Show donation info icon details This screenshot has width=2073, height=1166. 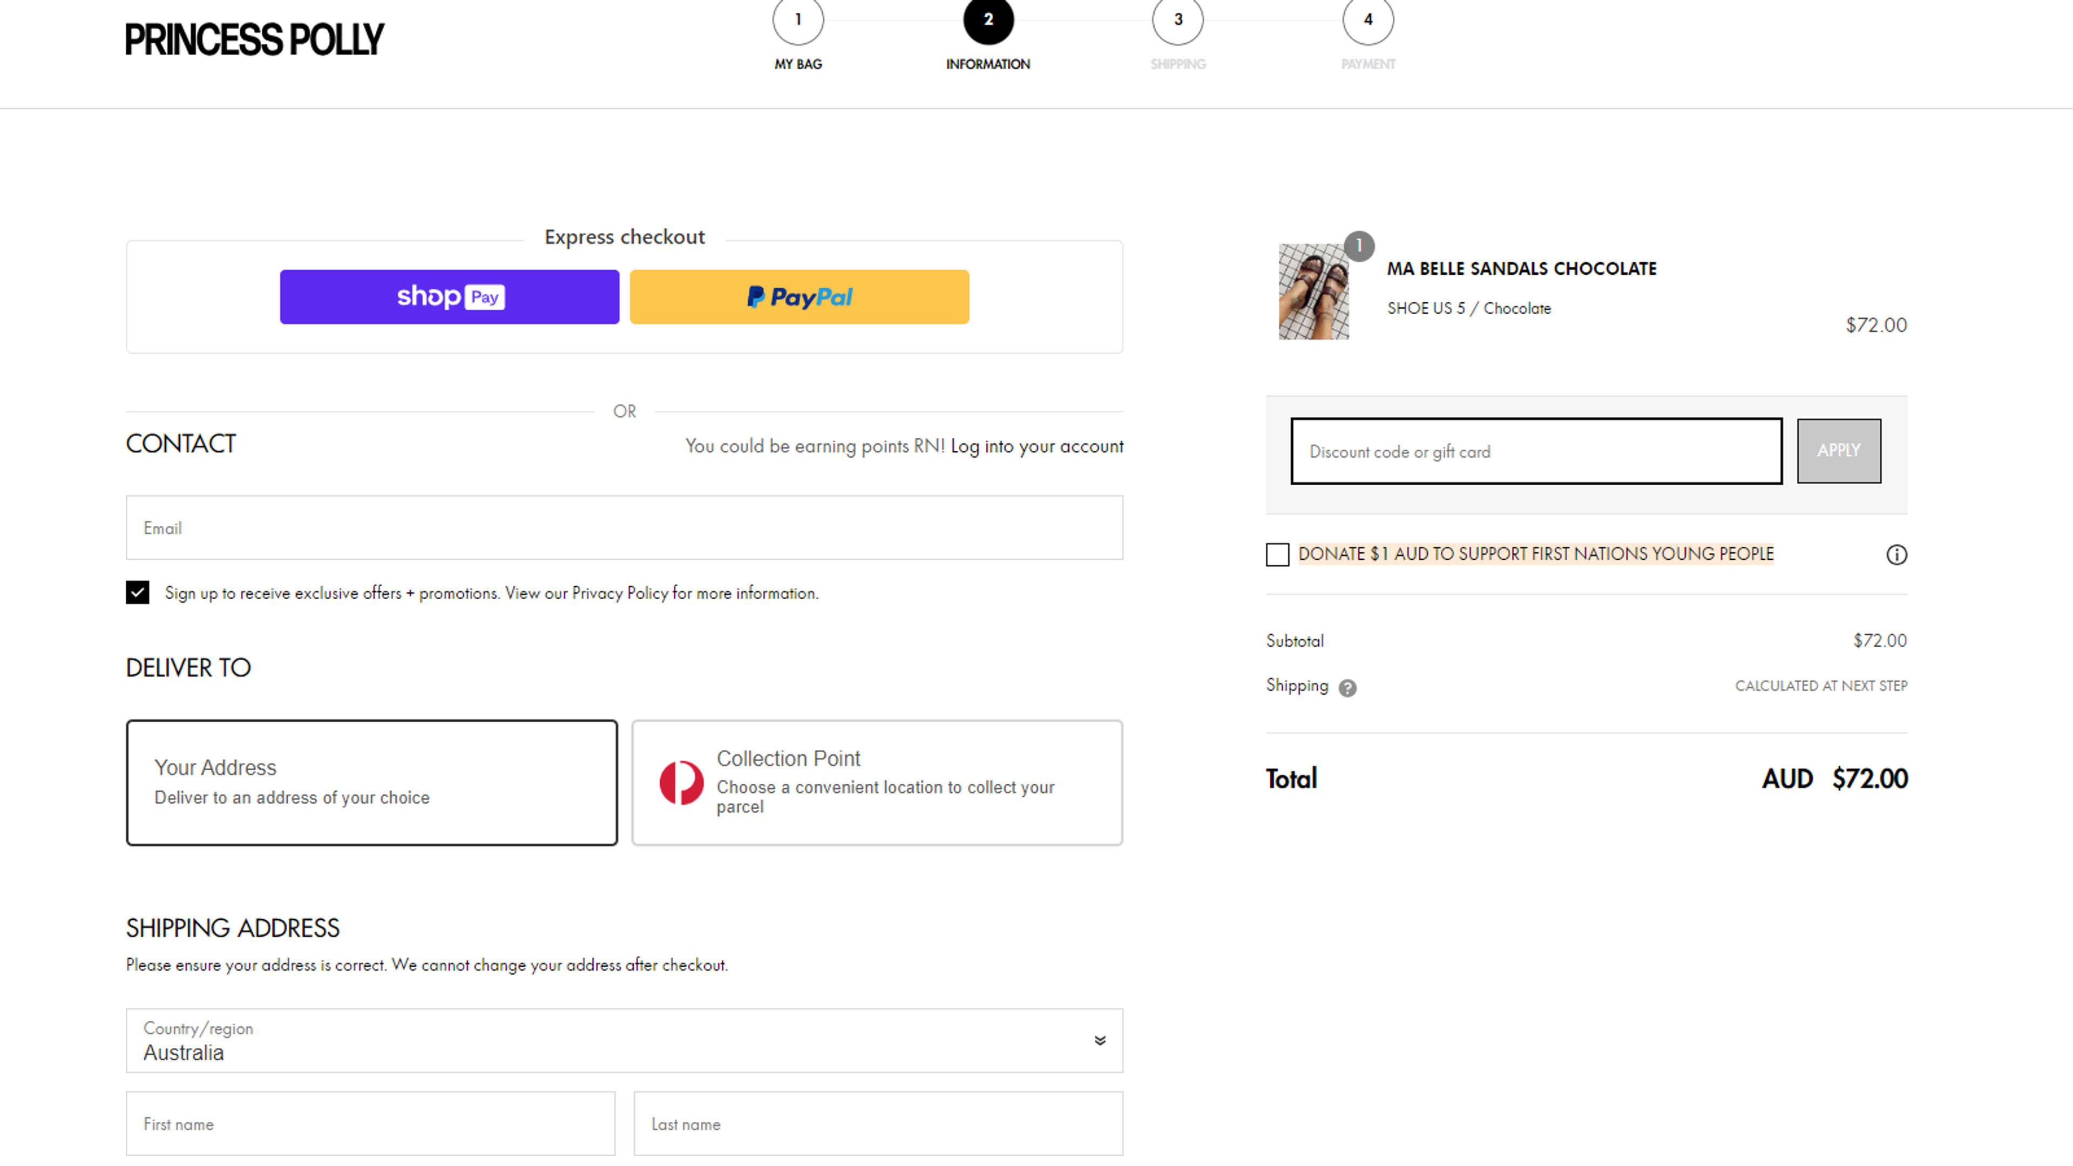(x=1896, y=554)
